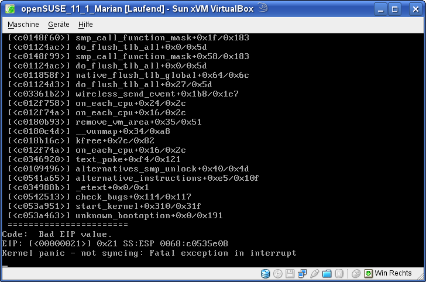This screenshot has width=426, height=282.
Task: Click the hard disk activity icon
Action: click(266, 273)
